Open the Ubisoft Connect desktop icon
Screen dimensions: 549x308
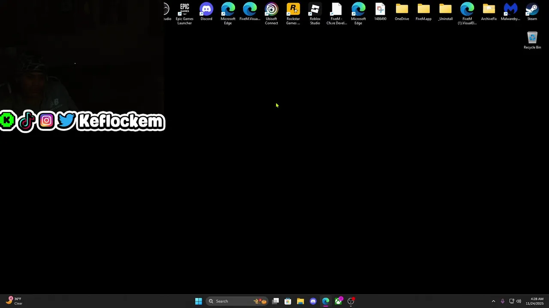pos(271,14)
